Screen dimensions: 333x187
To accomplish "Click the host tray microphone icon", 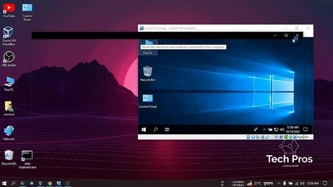I will pyautogui.click(x=285, y=183).
